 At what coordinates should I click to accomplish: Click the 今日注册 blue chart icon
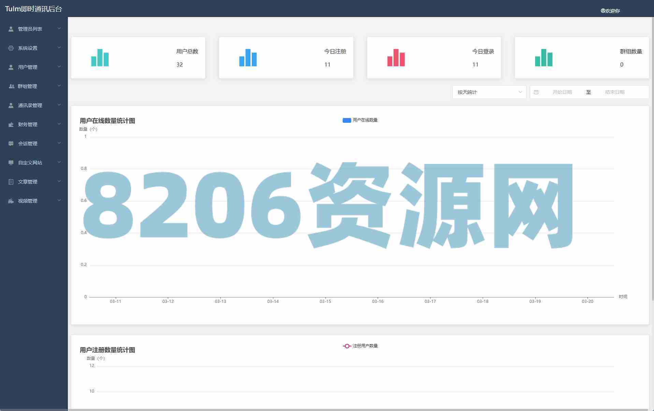click(248, 58)
